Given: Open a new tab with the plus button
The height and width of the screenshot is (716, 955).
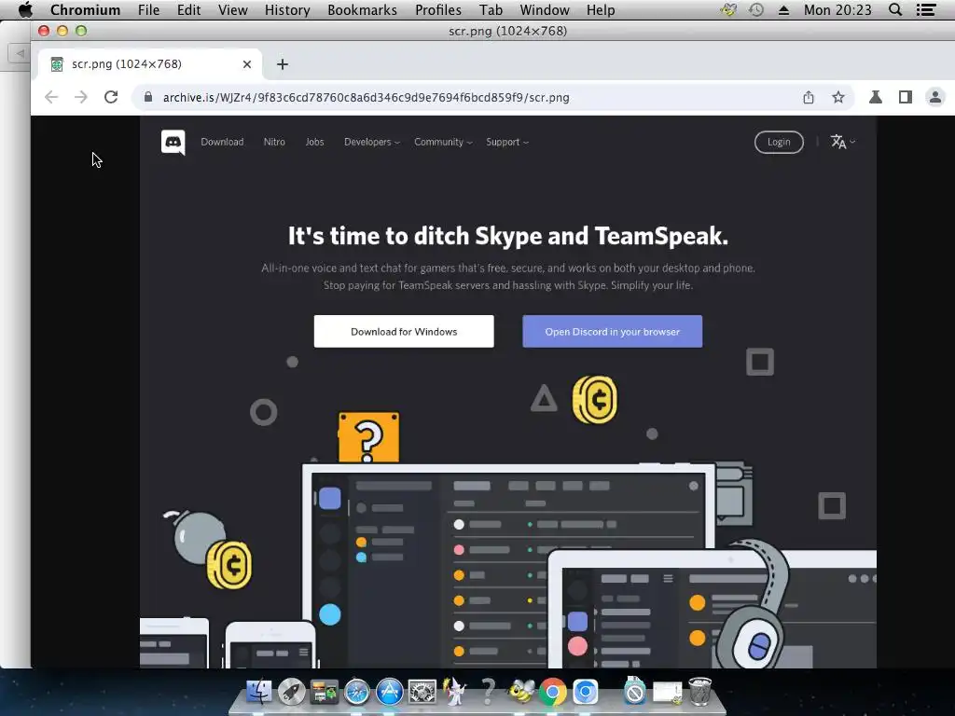Looking at the screenshot, I should (x=282, y=64).
